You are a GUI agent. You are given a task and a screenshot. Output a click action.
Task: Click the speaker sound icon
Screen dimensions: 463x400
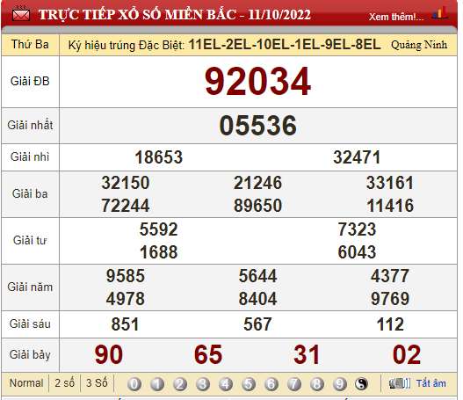pos(400,383)
